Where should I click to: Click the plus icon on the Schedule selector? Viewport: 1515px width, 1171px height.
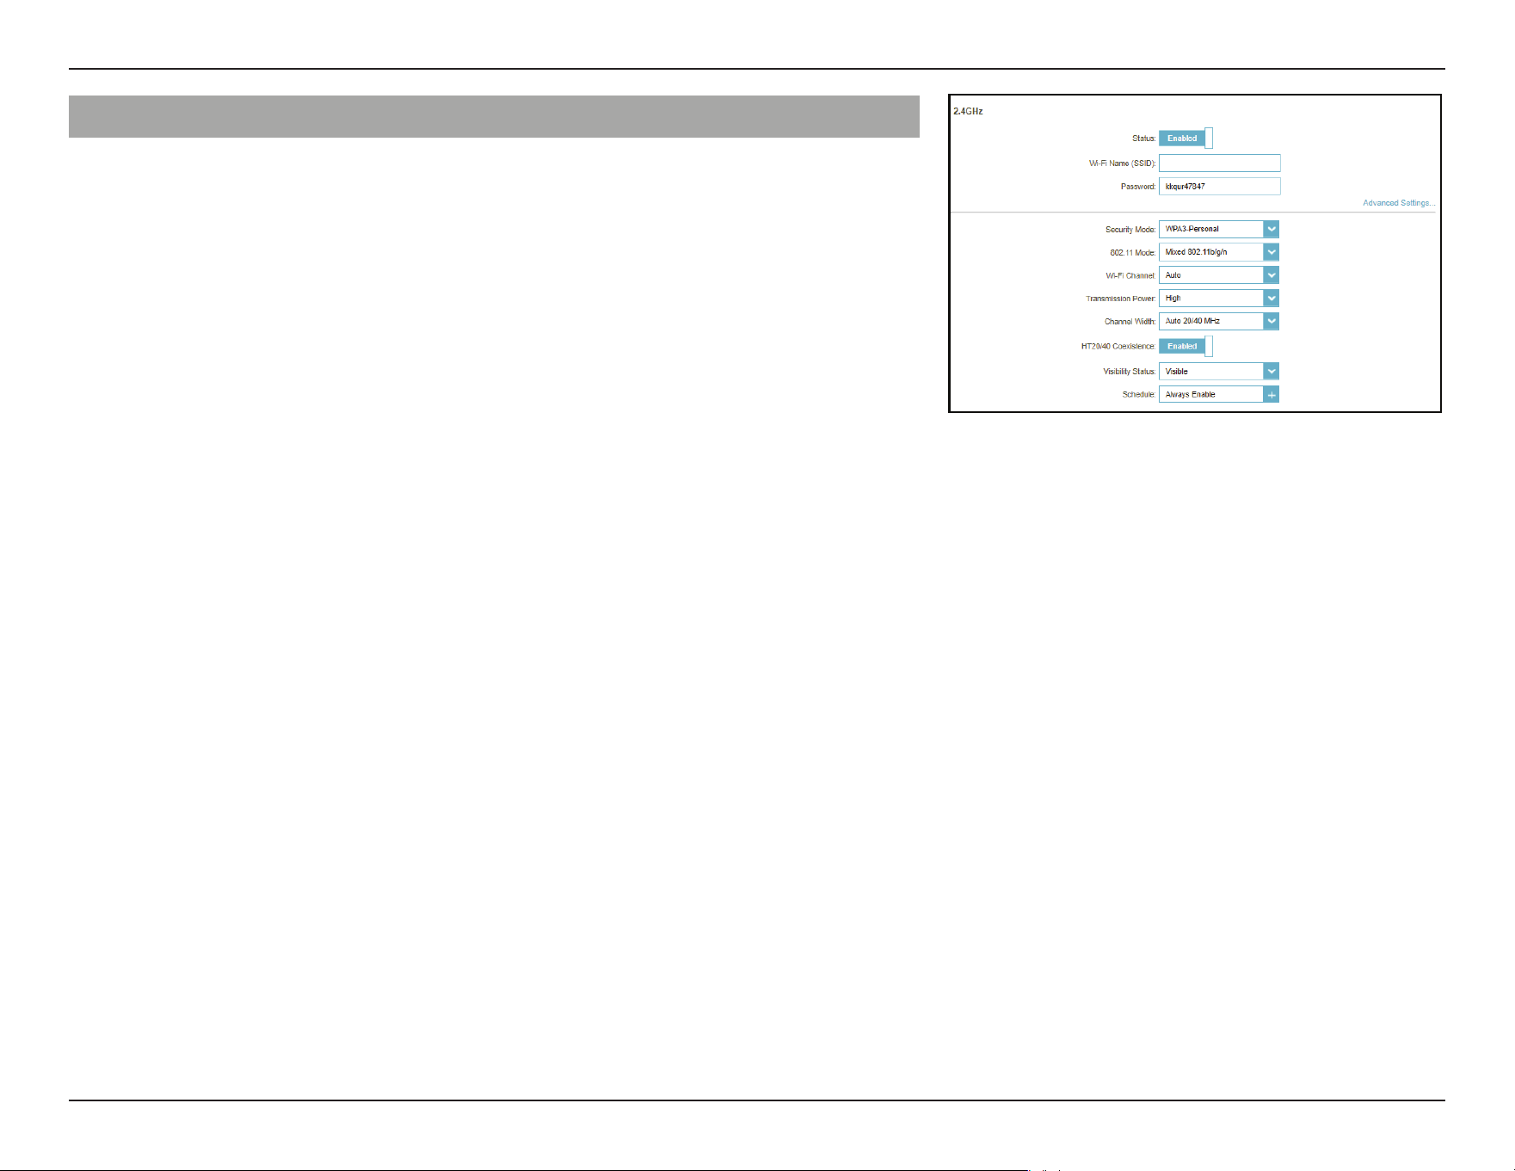(x=1271, y=395)
